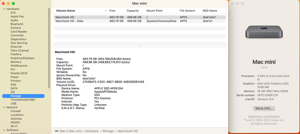300x134 pixels.
Task: Collapse the Network section in sidebar
Action: click(4, 107)
